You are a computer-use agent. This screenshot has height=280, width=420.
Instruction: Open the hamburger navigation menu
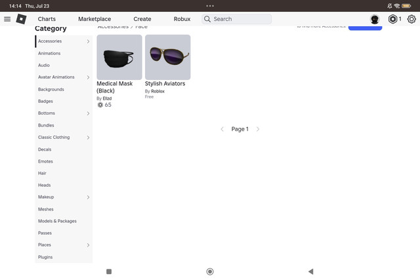7,19
